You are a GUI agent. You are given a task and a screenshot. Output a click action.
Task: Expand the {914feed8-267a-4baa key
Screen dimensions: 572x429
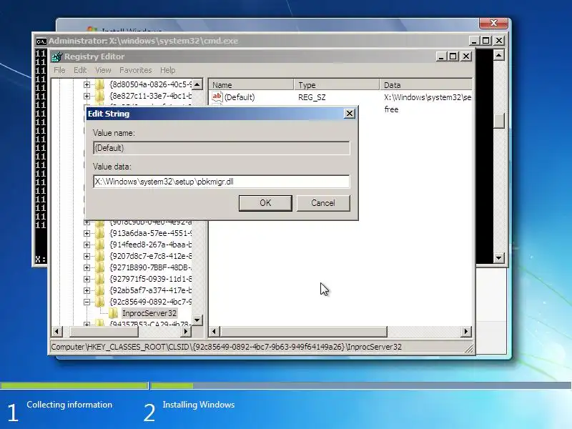[x=87, y=245]
